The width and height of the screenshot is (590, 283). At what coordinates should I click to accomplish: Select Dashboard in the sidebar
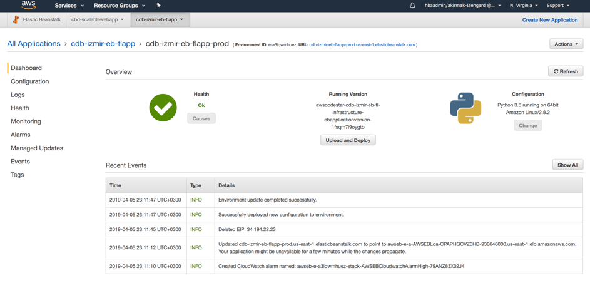click(x=26, y=68)
